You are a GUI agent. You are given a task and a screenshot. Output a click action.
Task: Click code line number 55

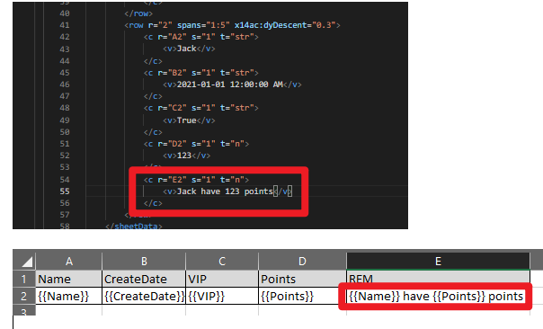pos(65,191)
